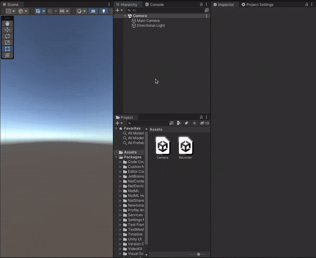The height and width of the screenshot is (258, 316).
Task: Select the Hand tool in the Scene toolbar
Action: pyautogui.click(x=7, y=23)
